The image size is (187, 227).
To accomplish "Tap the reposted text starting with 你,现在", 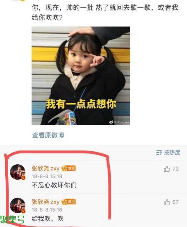I will click(x=105, y=13).
